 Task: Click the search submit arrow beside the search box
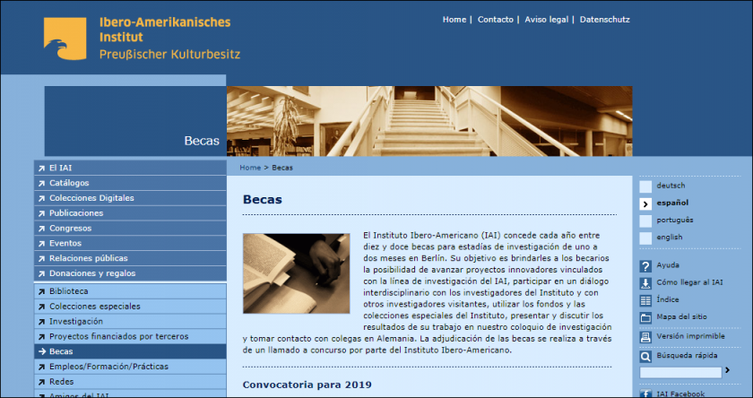pyautogui.click(x=727, y=370)
